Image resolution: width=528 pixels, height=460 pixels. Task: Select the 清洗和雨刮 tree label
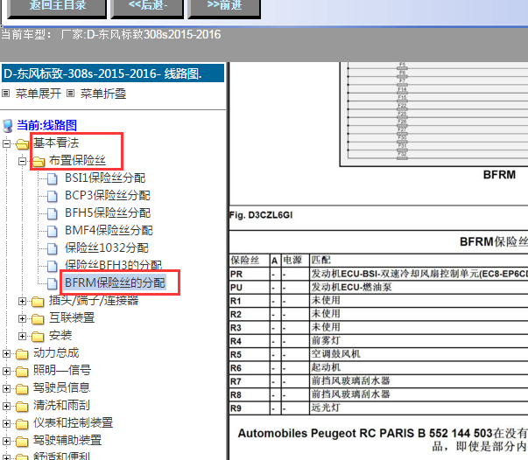pyautogui.click(x=61, y=405)
